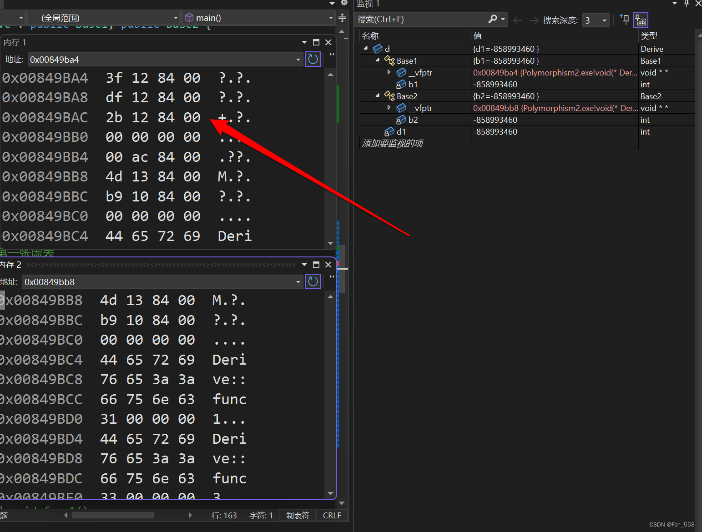Open the search options dropdown arrow

click(x=503, y=19)
